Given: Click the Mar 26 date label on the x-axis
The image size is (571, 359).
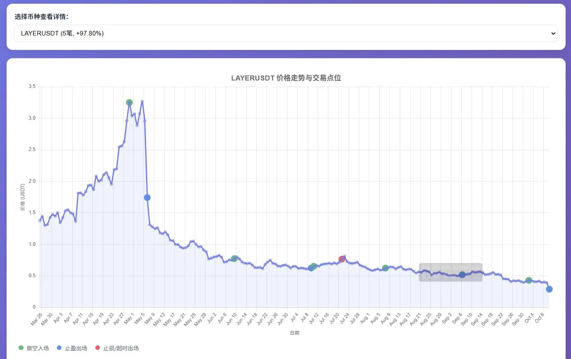Looking at the screenshot, I should [36, 319].
